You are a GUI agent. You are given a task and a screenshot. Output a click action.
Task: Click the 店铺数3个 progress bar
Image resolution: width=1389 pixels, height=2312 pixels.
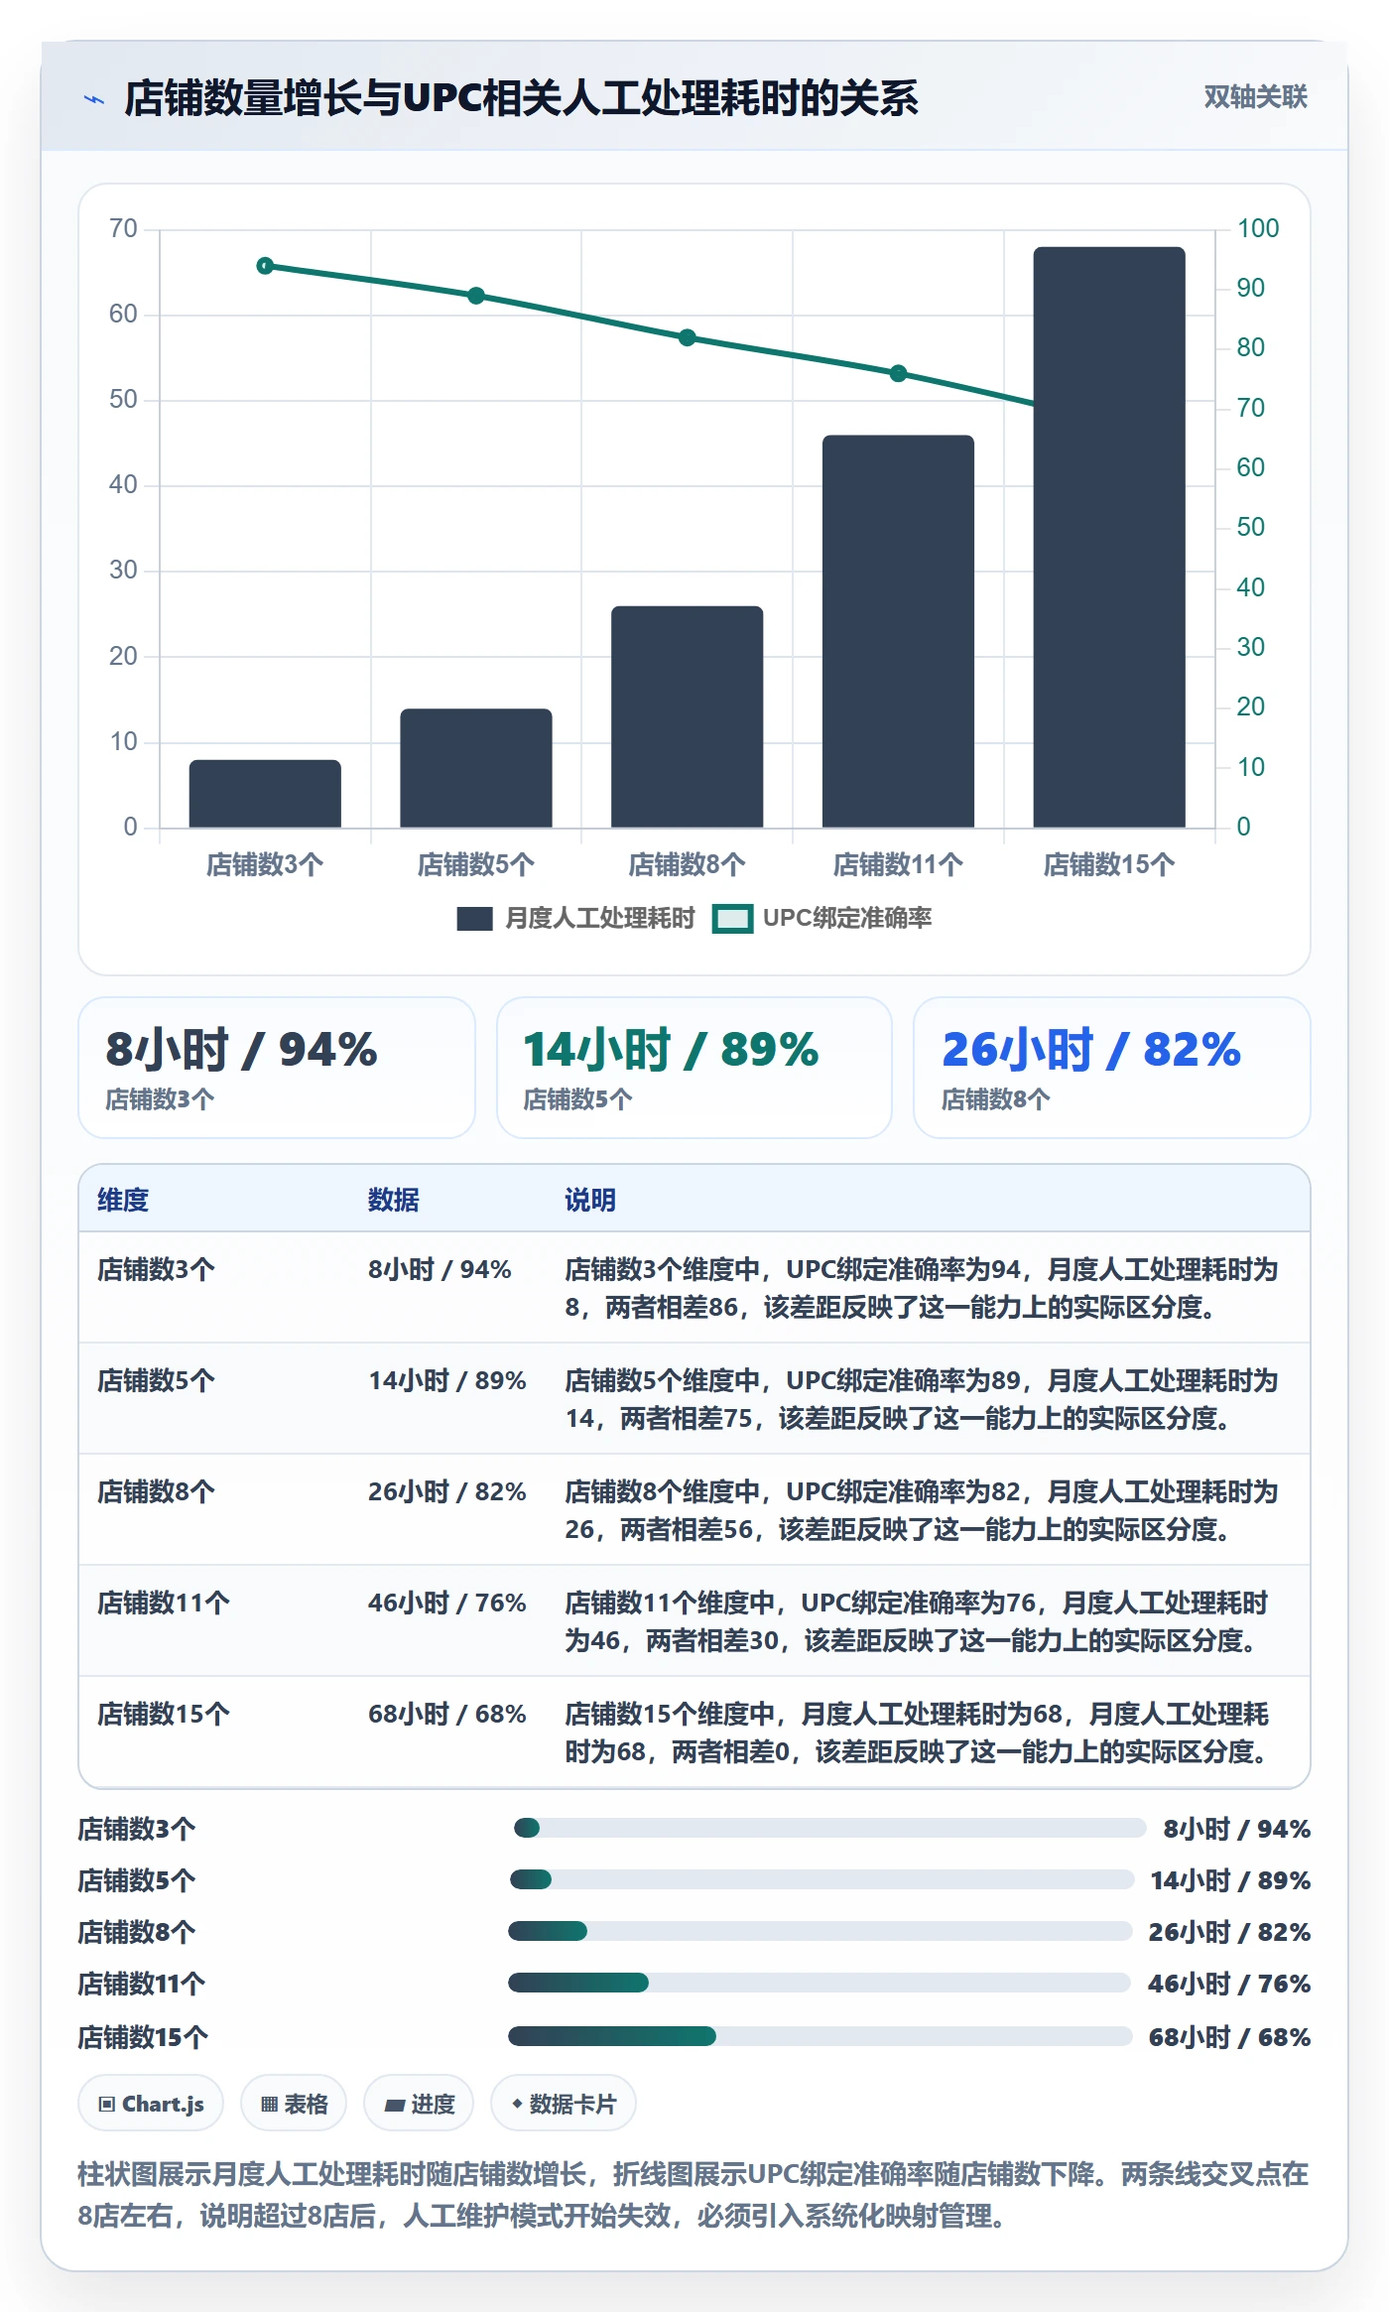(x=829, y=1828)
